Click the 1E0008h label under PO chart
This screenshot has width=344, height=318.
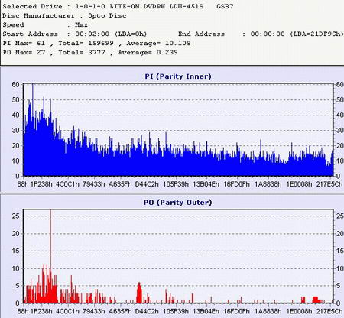[299, 311]
